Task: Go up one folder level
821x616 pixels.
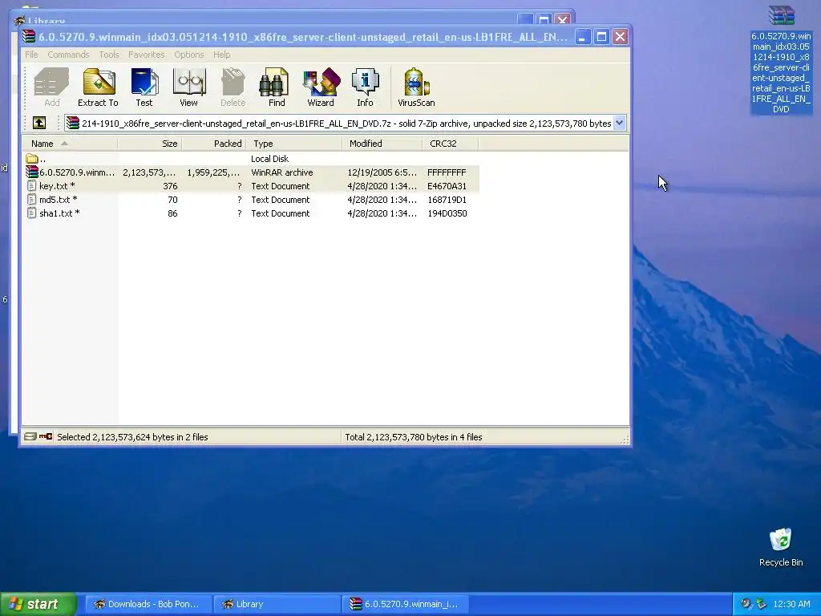Action: pyautogui.click(x=39, y=123)
